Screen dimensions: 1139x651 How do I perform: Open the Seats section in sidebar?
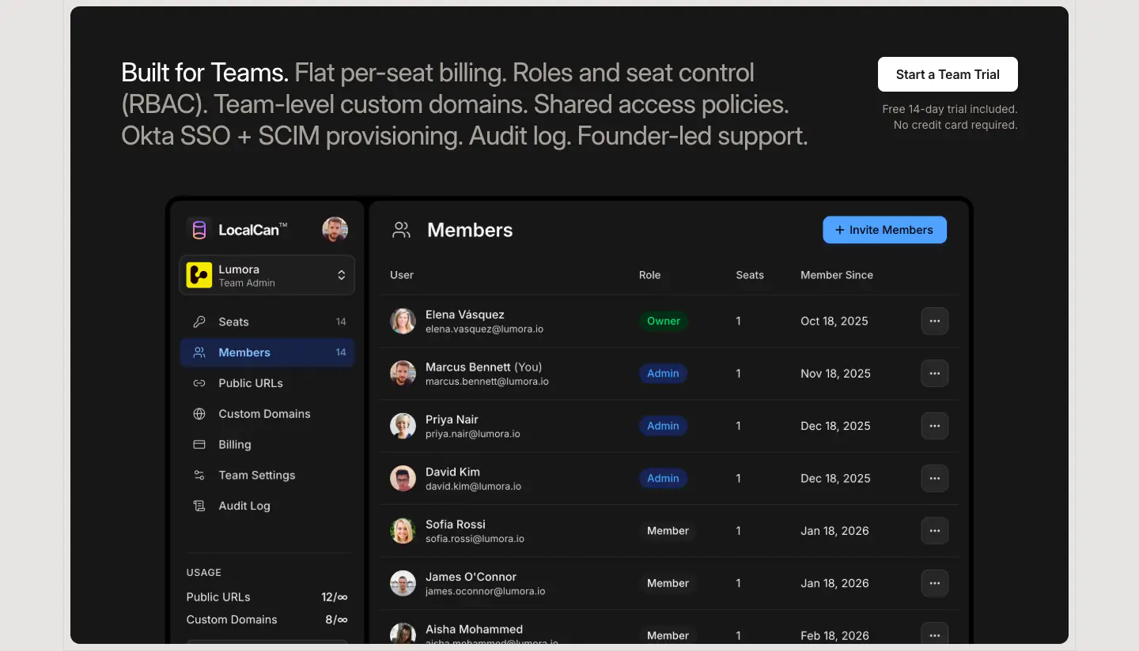coord(267,322)
